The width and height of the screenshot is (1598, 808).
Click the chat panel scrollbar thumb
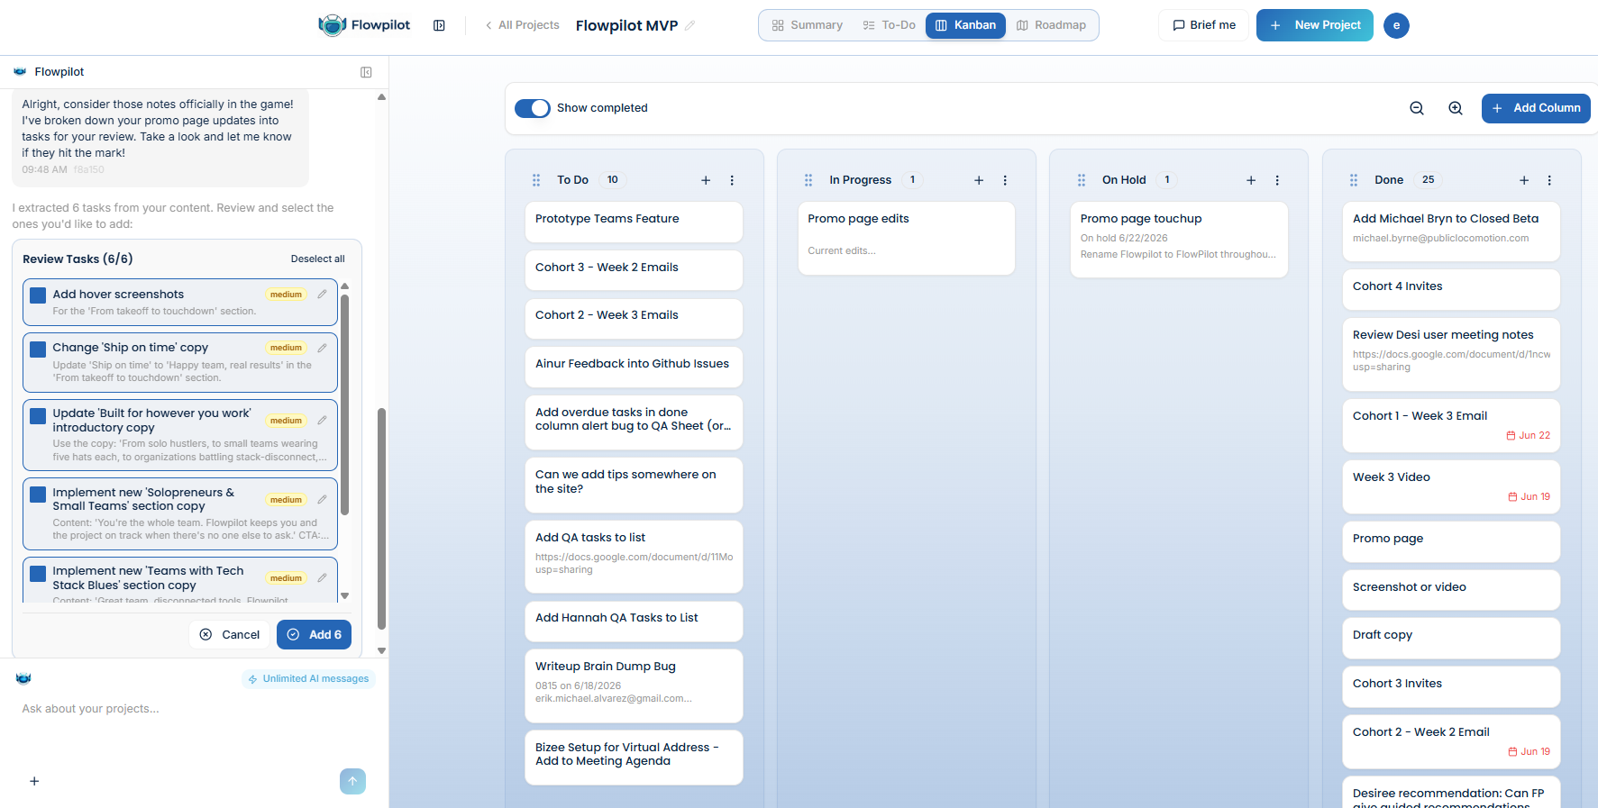(381, 518)
